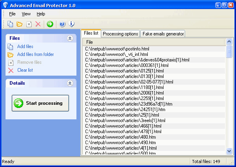
Task: Switch to the Fake emails generator tab
Action: [163, 34]
